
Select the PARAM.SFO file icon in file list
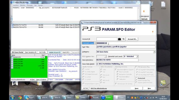(12, 57)
